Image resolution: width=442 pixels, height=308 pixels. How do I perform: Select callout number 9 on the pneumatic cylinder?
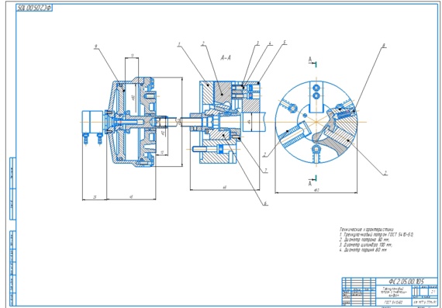click(x=96, y=47)
